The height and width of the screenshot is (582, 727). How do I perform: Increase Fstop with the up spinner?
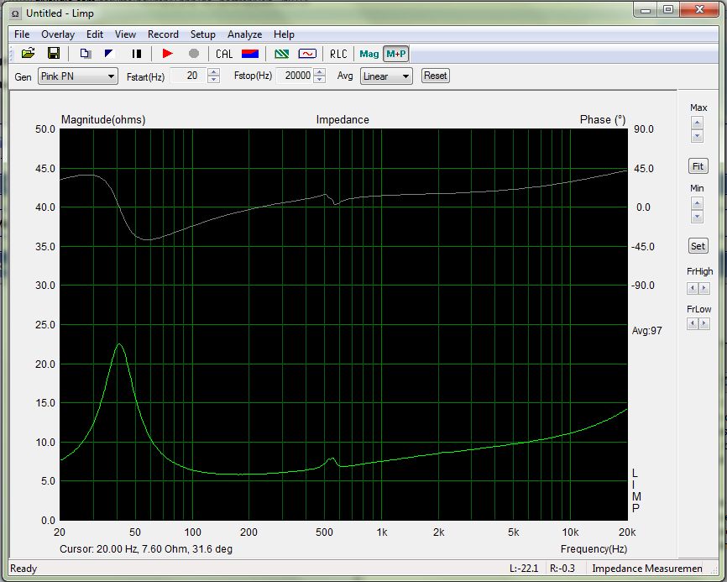(319, 72)
